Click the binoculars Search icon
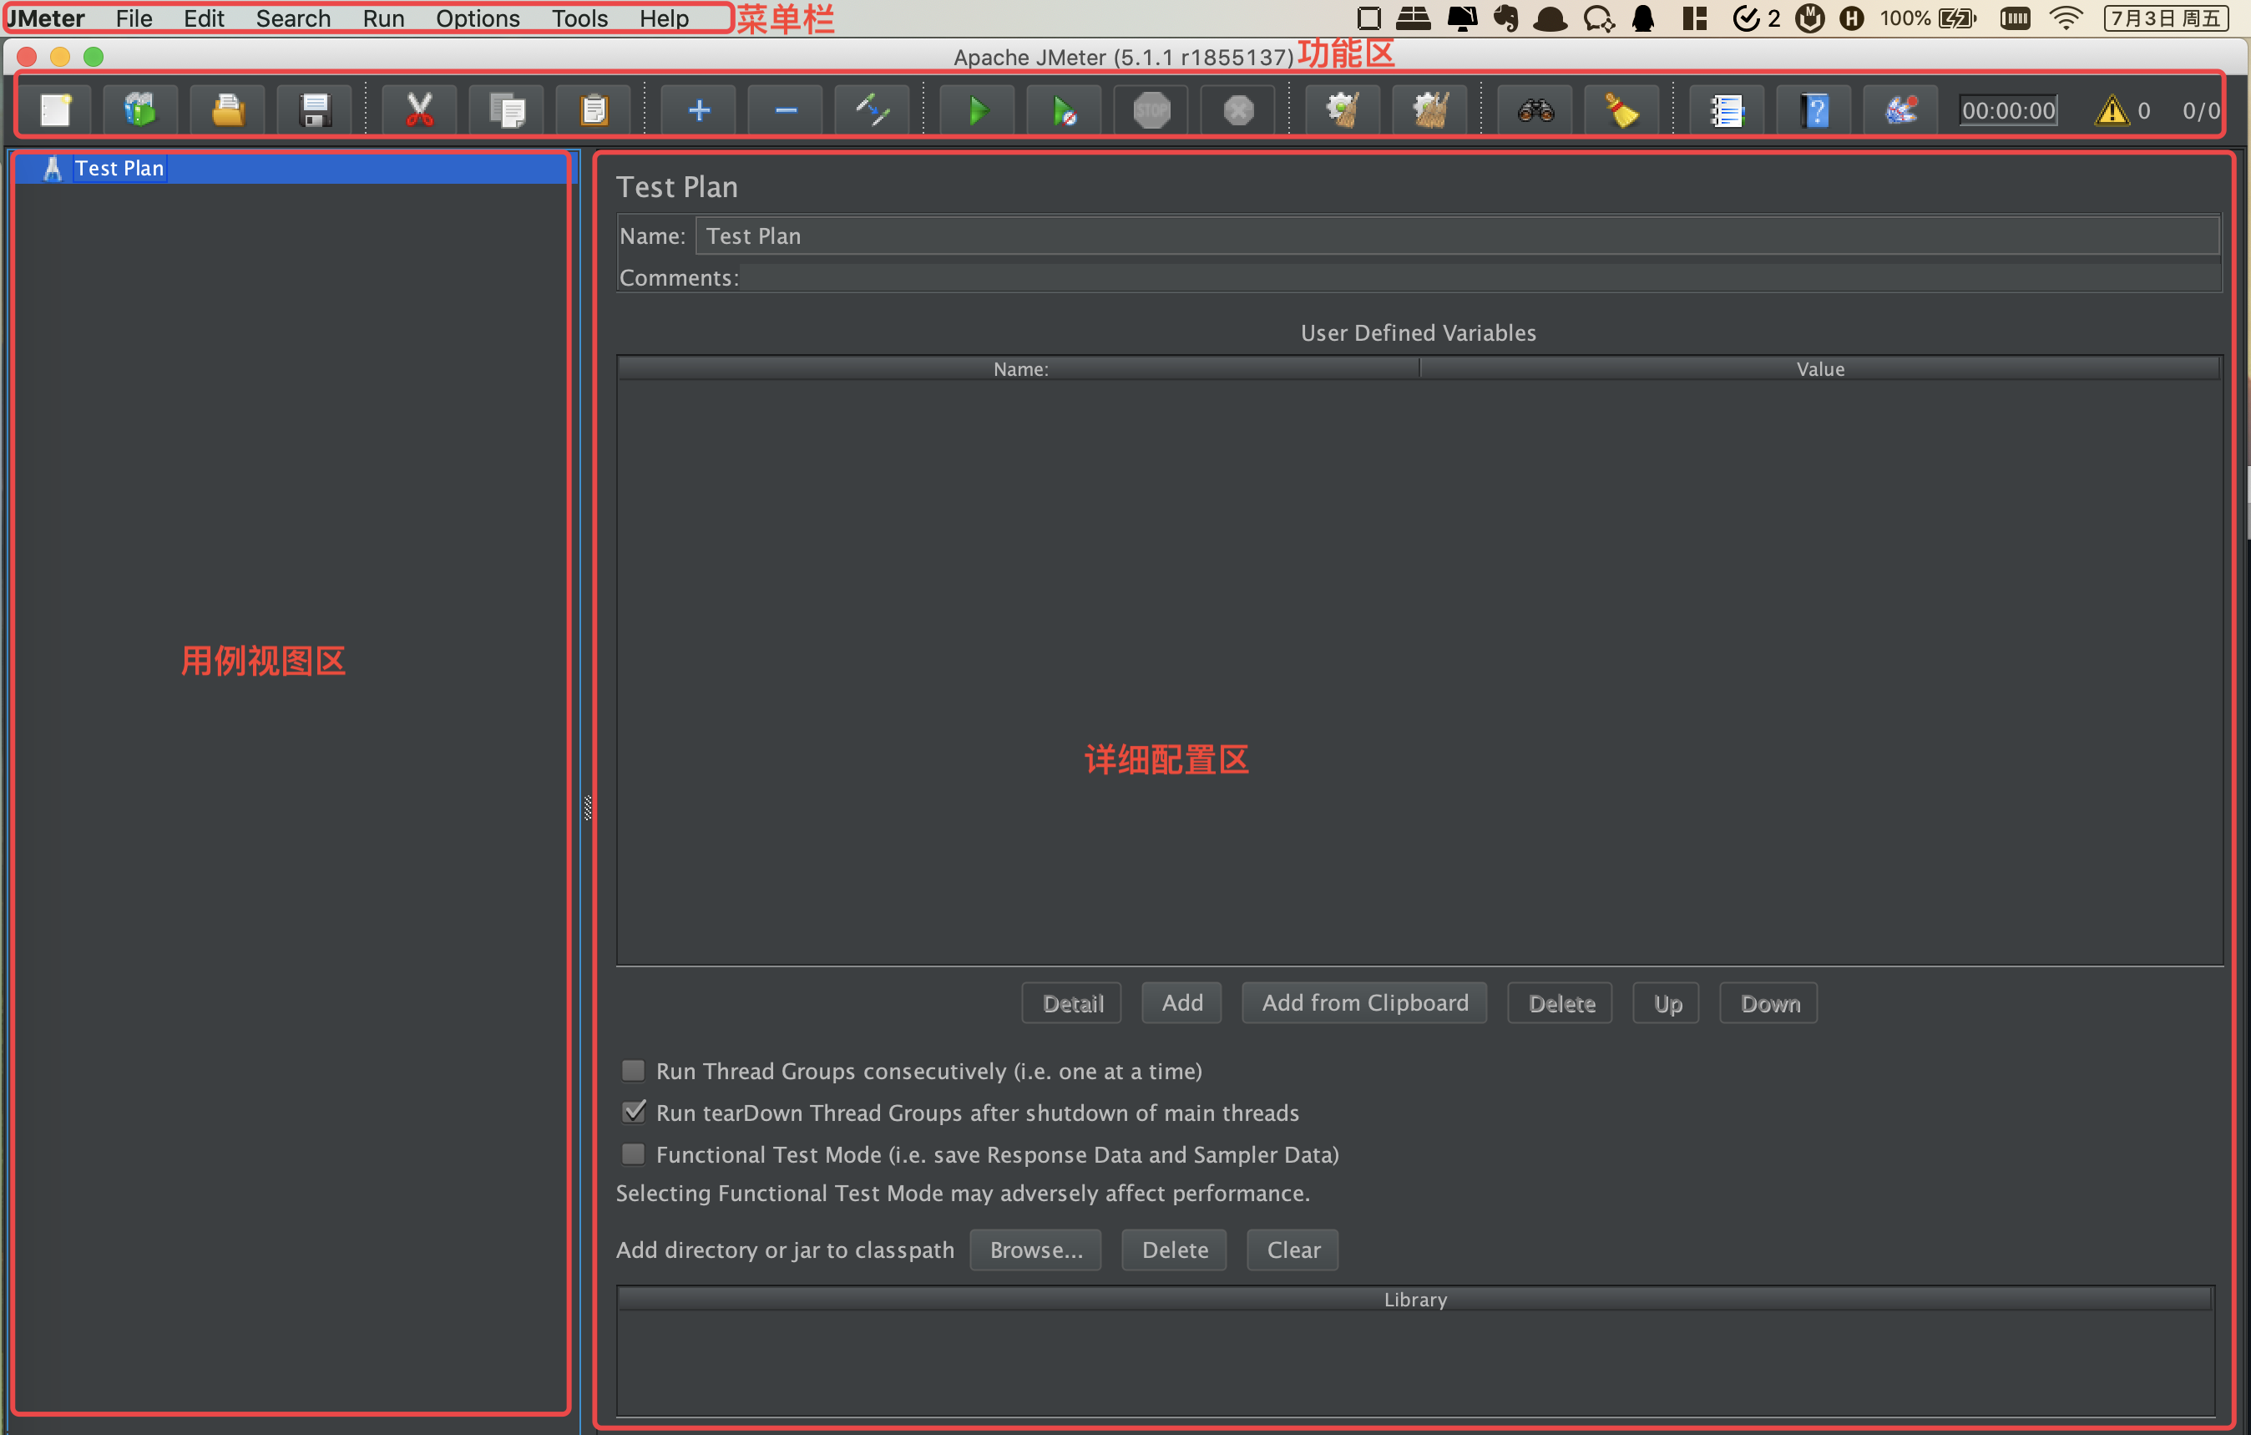 1535,110
